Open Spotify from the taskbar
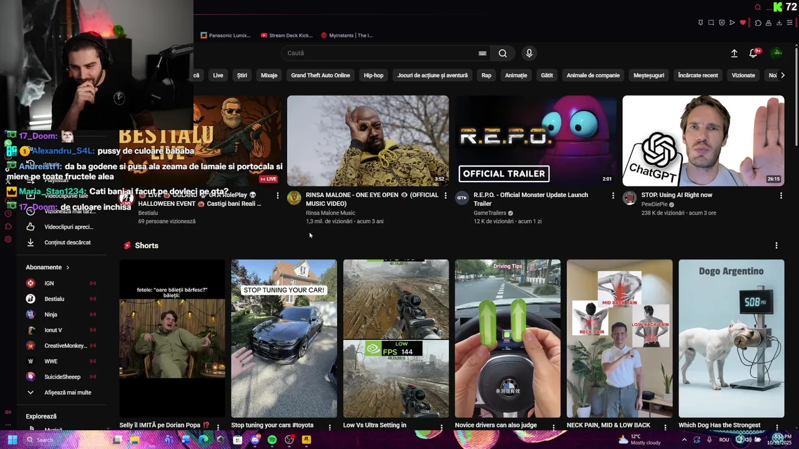Screen dimensions: 799x449 [272, 440]
